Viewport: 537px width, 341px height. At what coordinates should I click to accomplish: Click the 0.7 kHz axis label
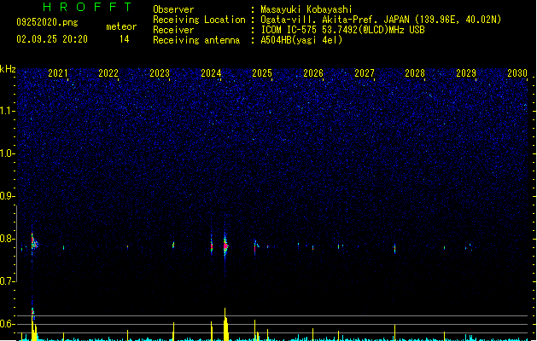point(7,281)
